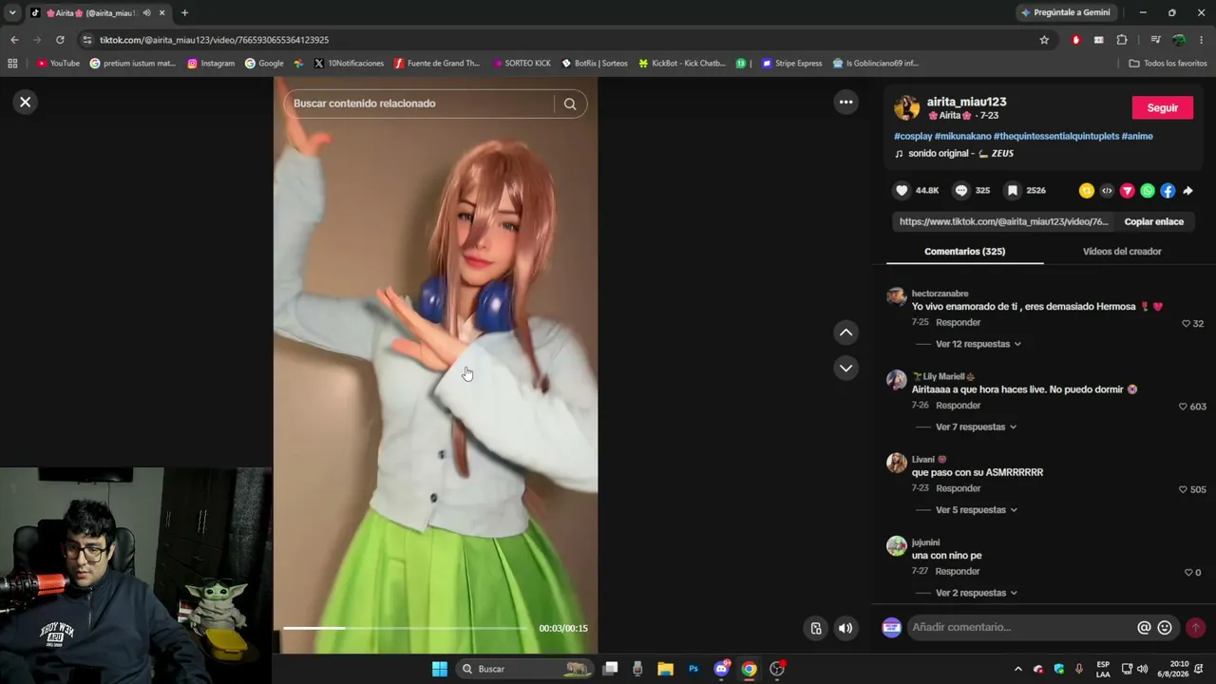The height and width of the screenshot is (684, 1216).
Task: Repost the video with yellow repost icon
Action: (x=1087, y=191)
